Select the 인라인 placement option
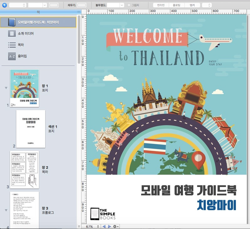250x229 pixels. (161, 5)
